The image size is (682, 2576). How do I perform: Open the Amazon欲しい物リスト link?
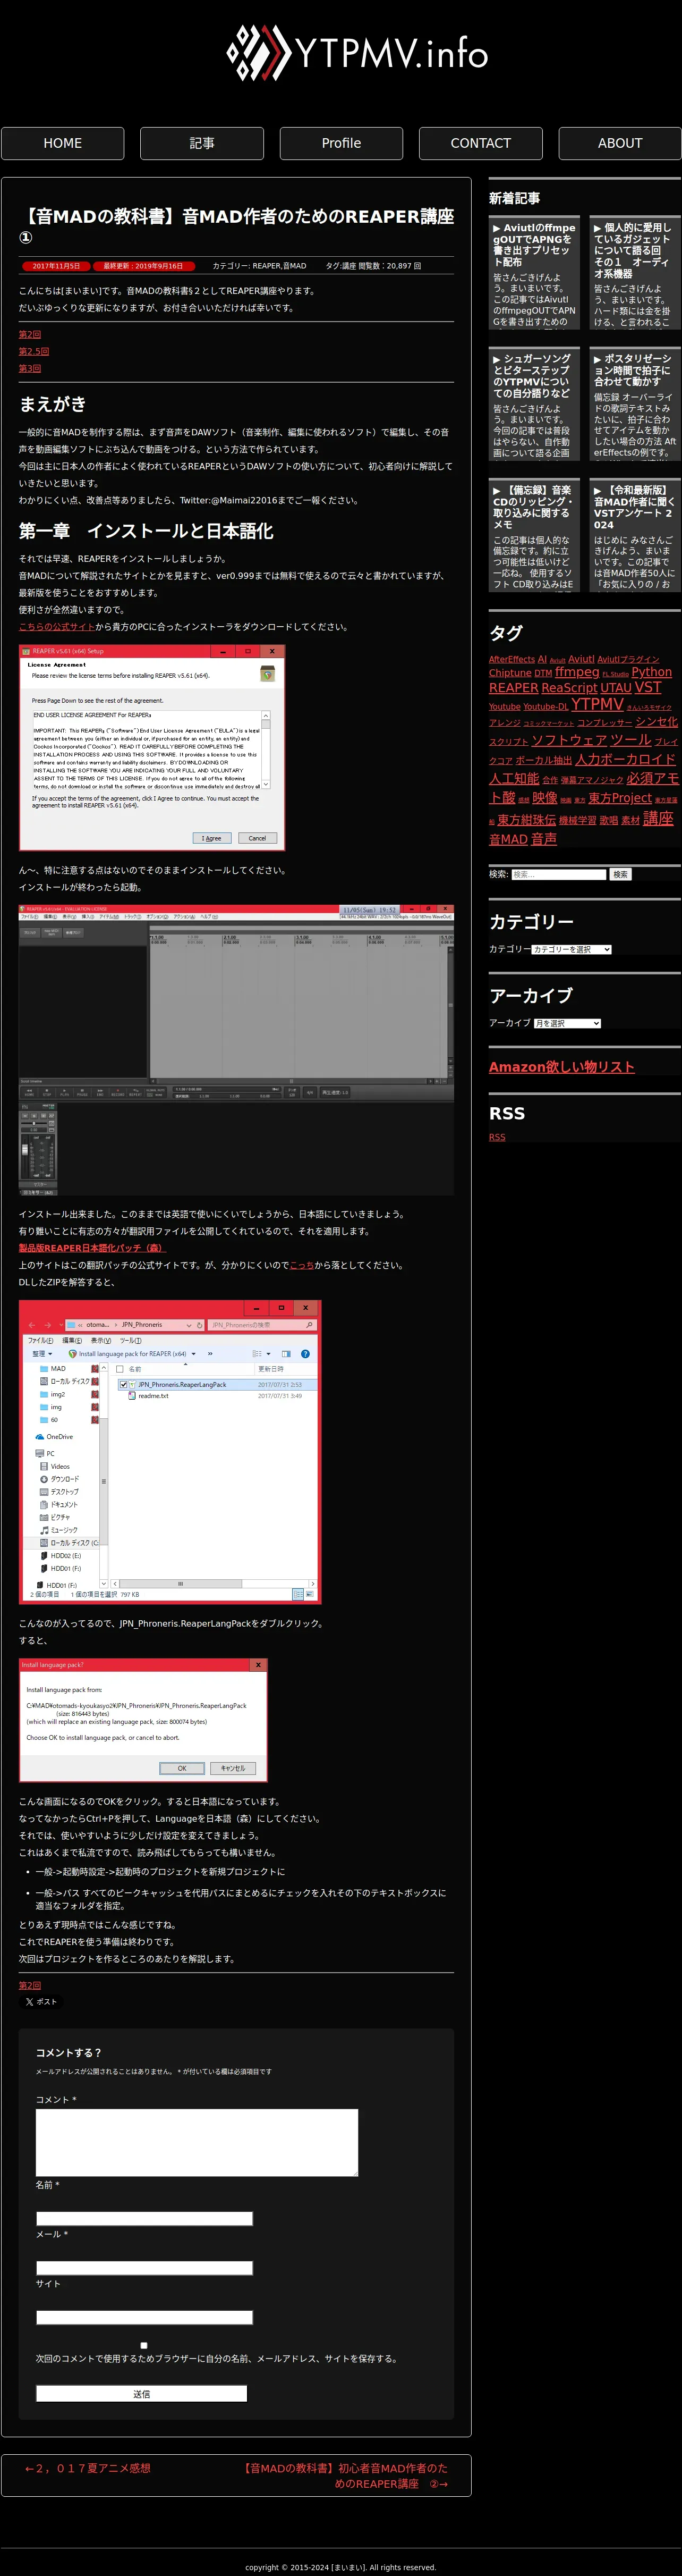click(x=561, y=1067)
